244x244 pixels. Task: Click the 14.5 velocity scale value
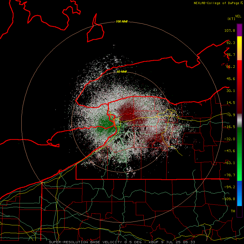click(231, 103)
